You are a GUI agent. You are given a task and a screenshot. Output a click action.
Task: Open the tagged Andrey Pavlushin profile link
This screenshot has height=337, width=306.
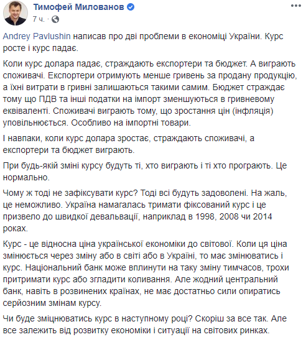[x=37, y=36]
